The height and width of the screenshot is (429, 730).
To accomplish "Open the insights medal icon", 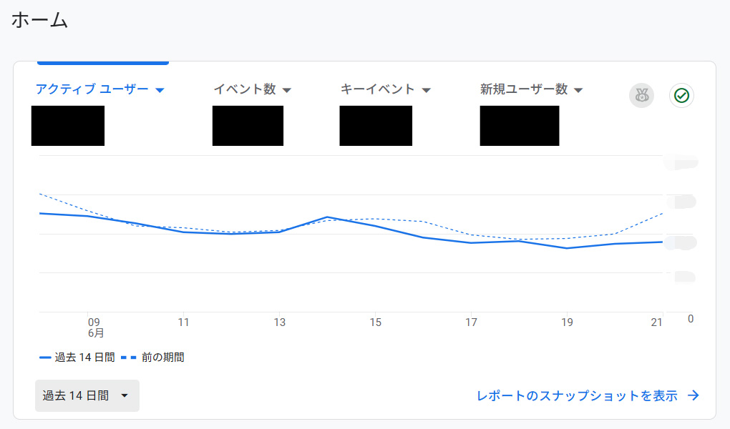I will click(x=641, y=95).
